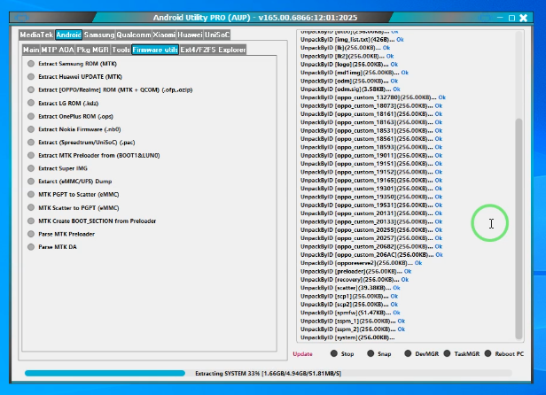Select Extract OPPO/Realme ROM option
This screenshot has width=546, height=395.
click(31, 89)
